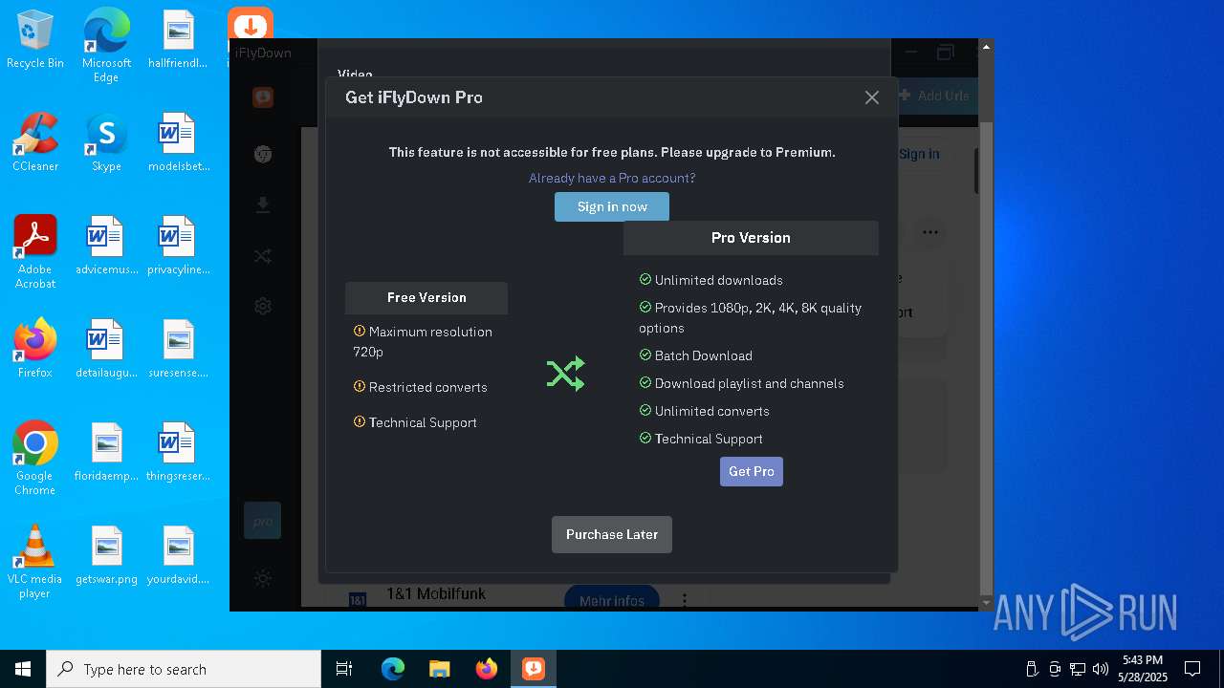Screen dimensions: 1224x688
Task: Click the iFlyDown taskbar icon
Action: pos(533,669)
